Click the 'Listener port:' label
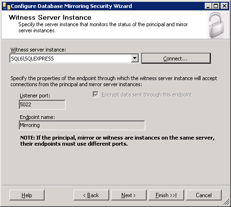 coord(35,96)
